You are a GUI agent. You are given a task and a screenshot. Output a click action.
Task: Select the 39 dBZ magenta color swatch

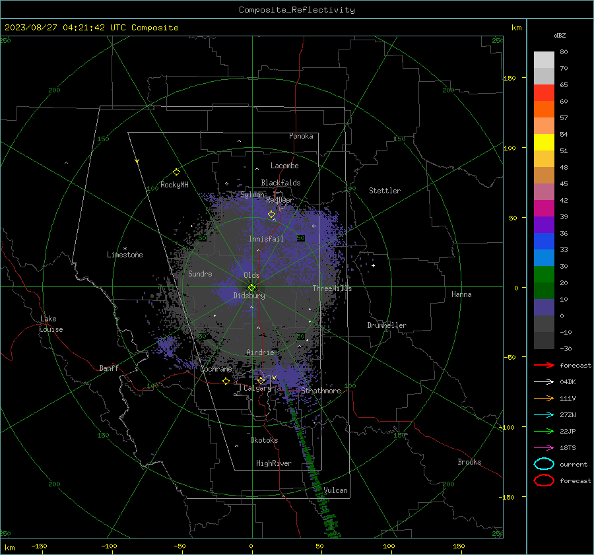[x=544, y=208]
